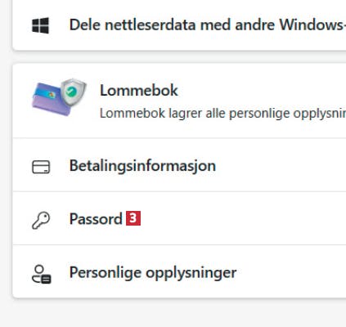Image resolution: width=346 pixels, height=327 pixels.
Task: Click the Lommebok description text
Action: (x=222, y=114)
